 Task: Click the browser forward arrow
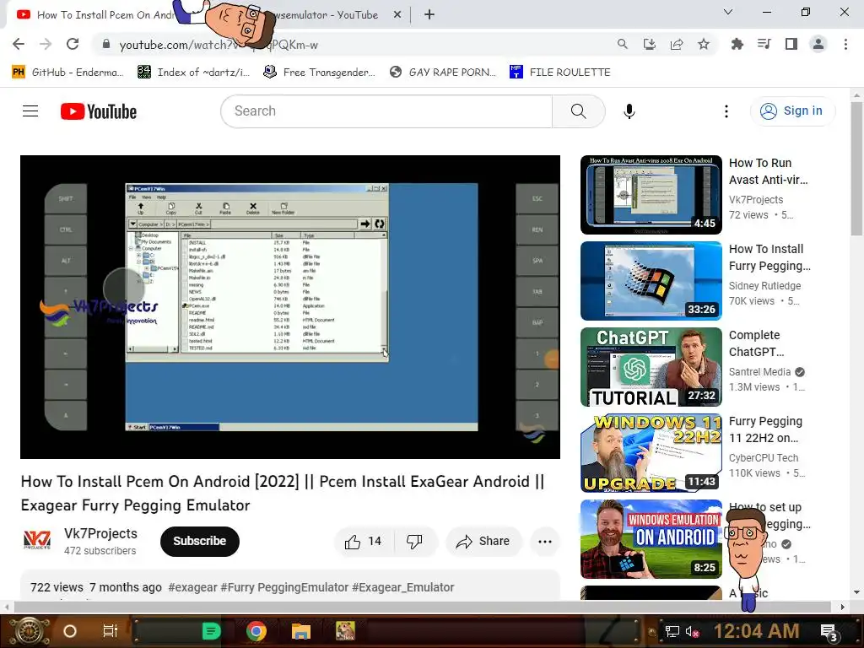(46, 44)
